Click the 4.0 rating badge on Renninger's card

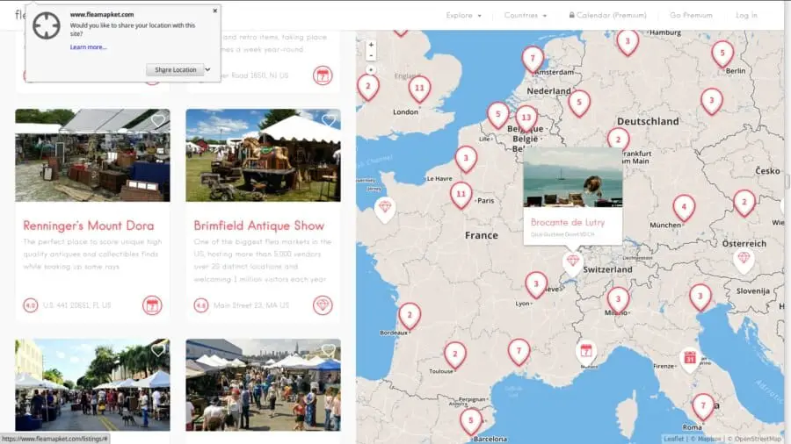(30, 305)
